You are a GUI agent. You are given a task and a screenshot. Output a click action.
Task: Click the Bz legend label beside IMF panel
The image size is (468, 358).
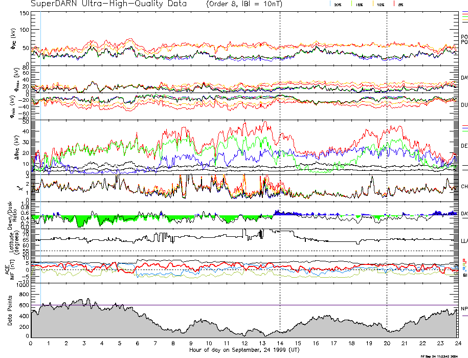tap(464, 260)
